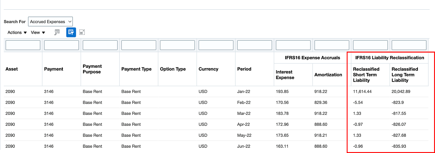Open the Actions menu
Viewport: 435px width, 153px height.
17,32
